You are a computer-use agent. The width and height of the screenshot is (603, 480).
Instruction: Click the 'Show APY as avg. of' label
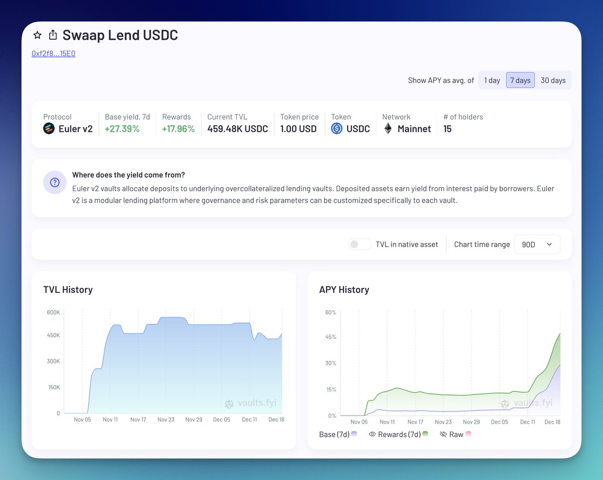pyautogui.click(x=441, y=80)
